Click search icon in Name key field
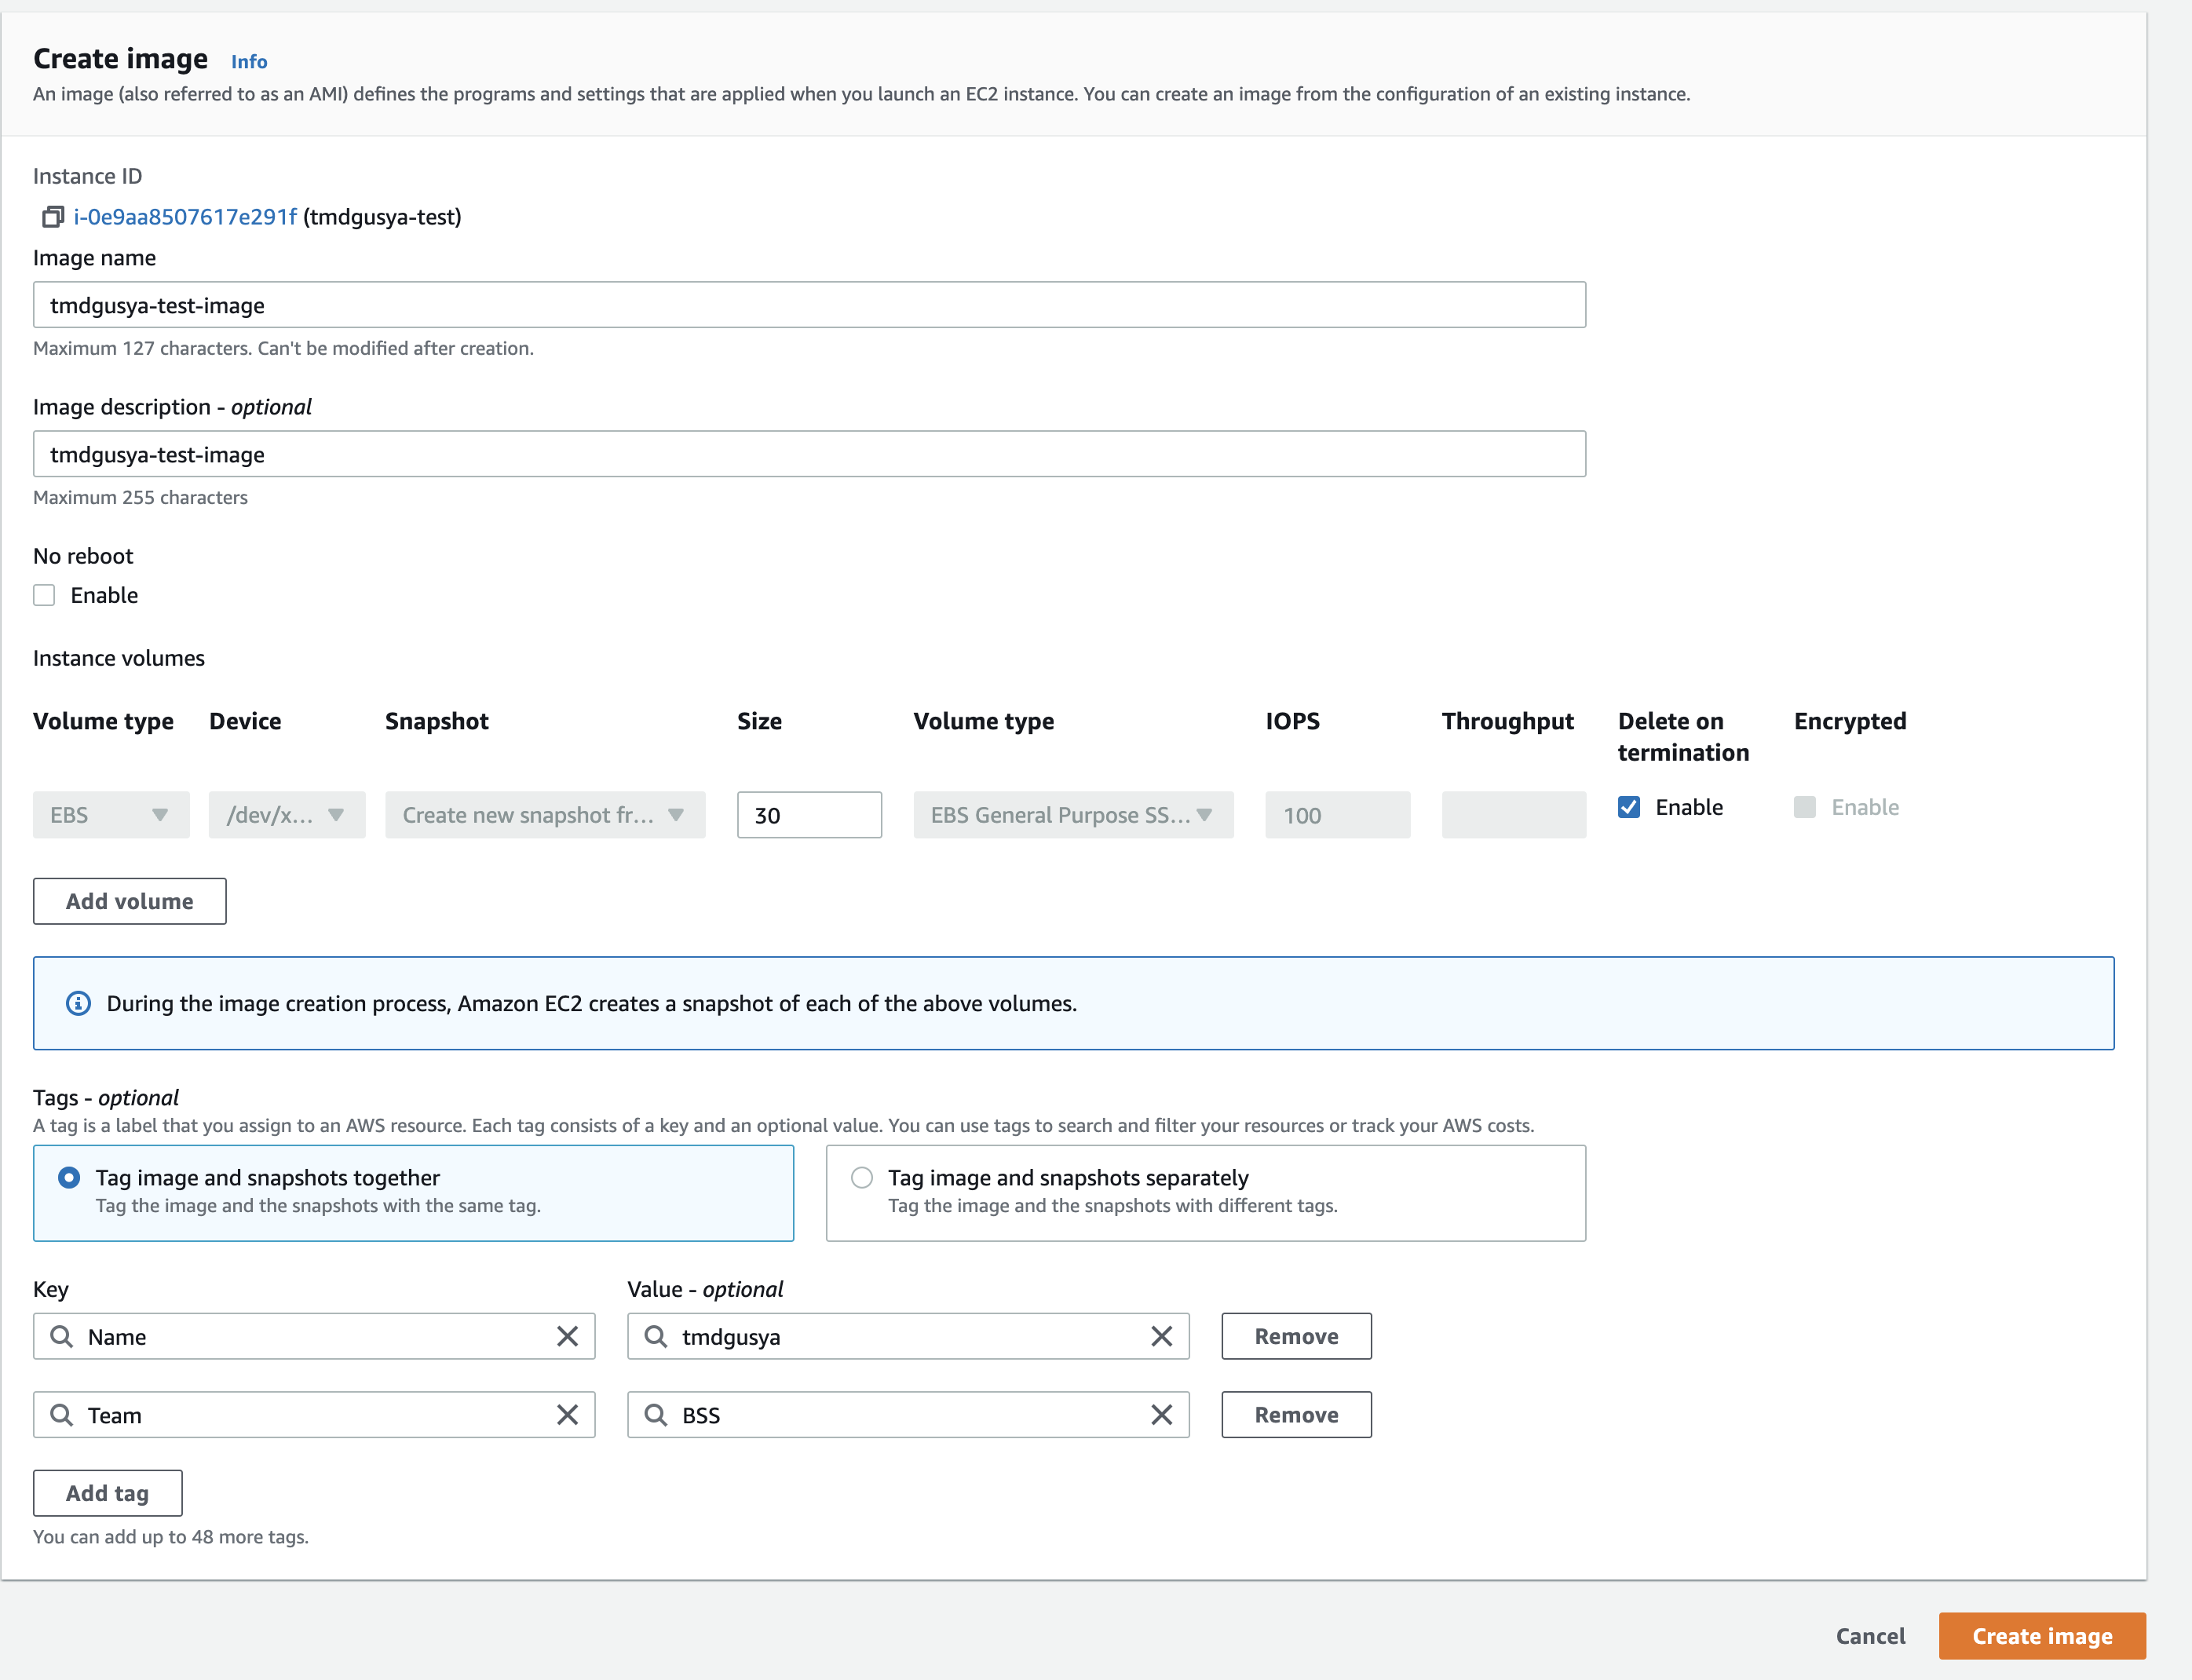This screenshot has height=1680, width=2192. [62, 1336]
